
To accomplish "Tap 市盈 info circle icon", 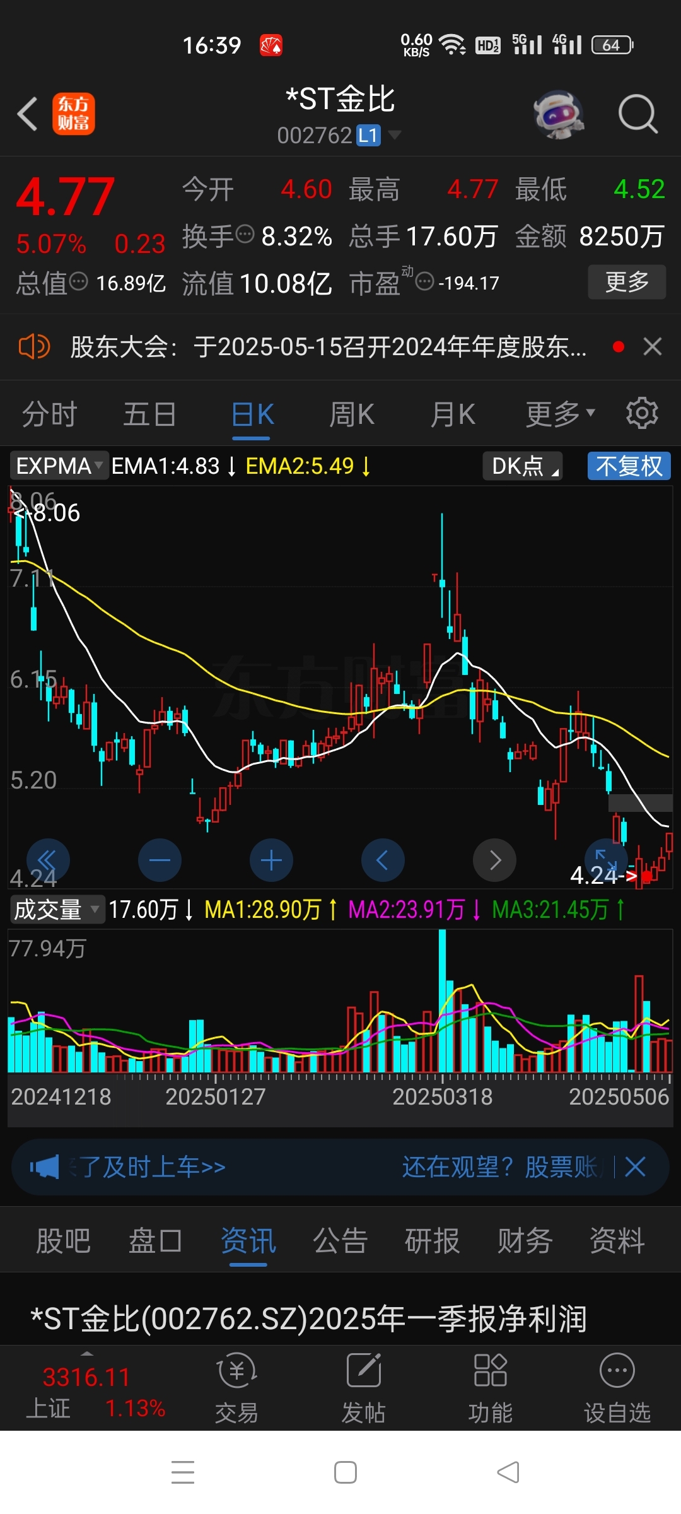I will coord(426,281).
